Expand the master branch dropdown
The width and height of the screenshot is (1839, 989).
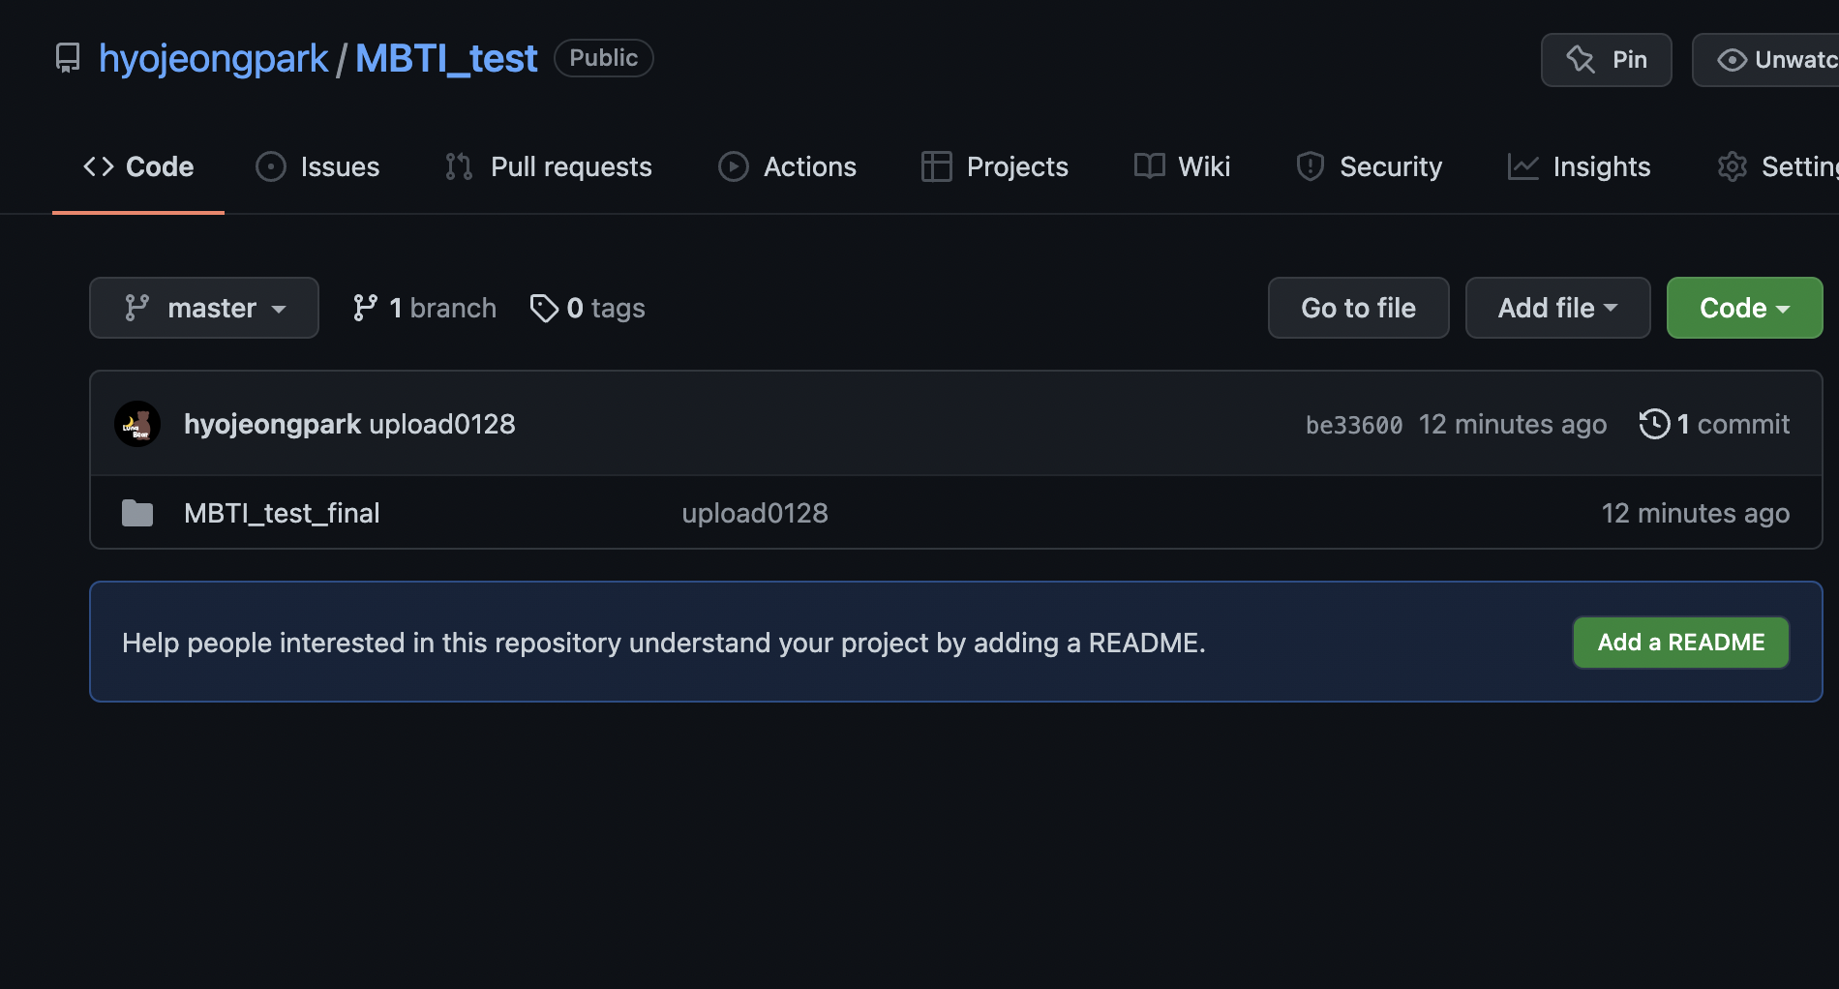[x=204, y=308]
